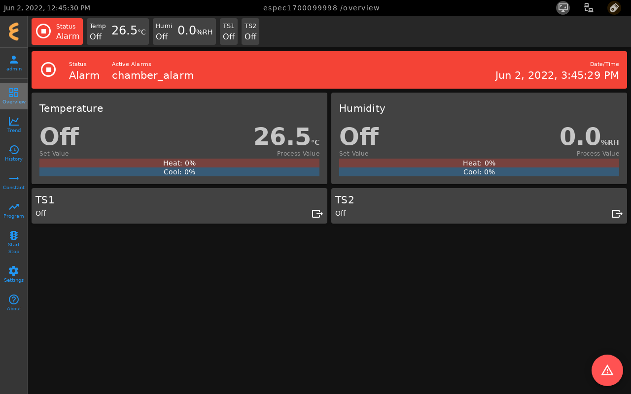Click the TS2 card label
This screenshot has width=631, height=394.
point(345,200)
